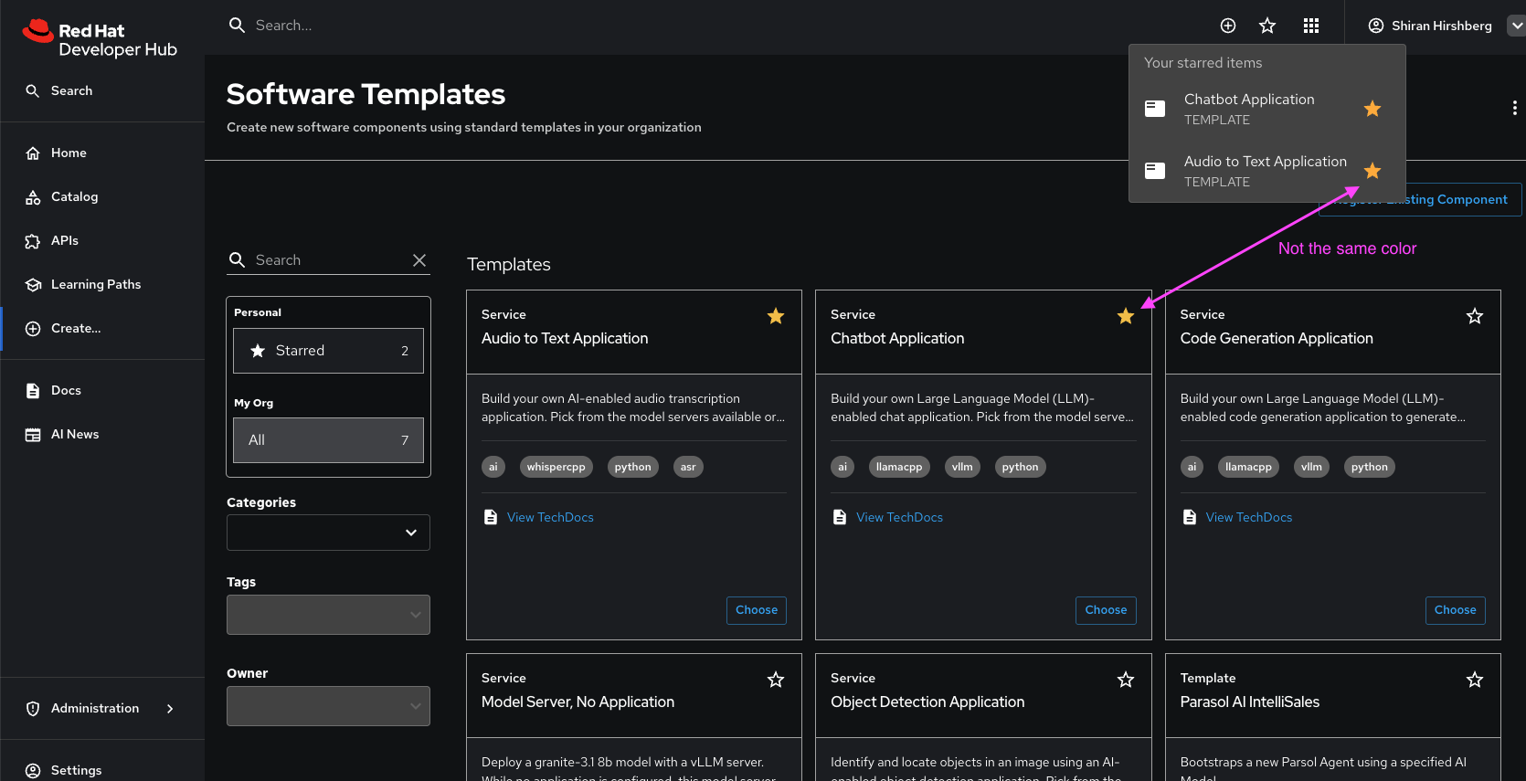Expand the Administration sidebar section
The image size is (1526, 781).
[170, 709]
